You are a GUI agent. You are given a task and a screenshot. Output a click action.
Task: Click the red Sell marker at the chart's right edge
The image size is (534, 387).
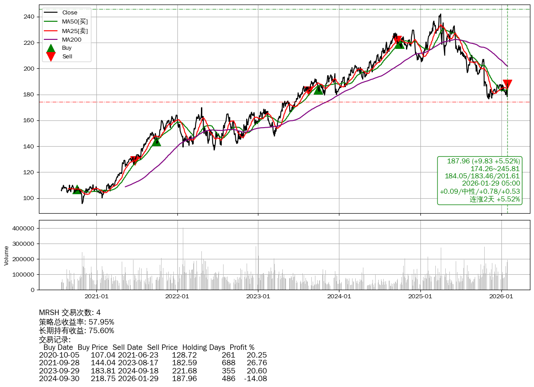(507, 84)
